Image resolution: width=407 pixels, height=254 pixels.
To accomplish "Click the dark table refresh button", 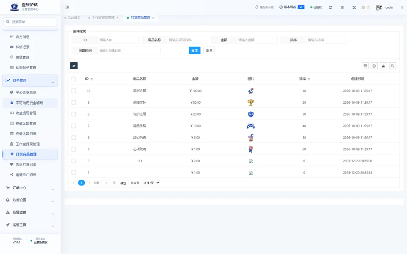I will (74, 66).
